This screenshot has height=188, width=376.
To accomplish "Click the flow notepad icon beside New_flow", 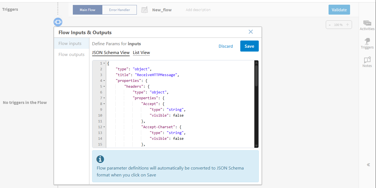I will point(145,10).
